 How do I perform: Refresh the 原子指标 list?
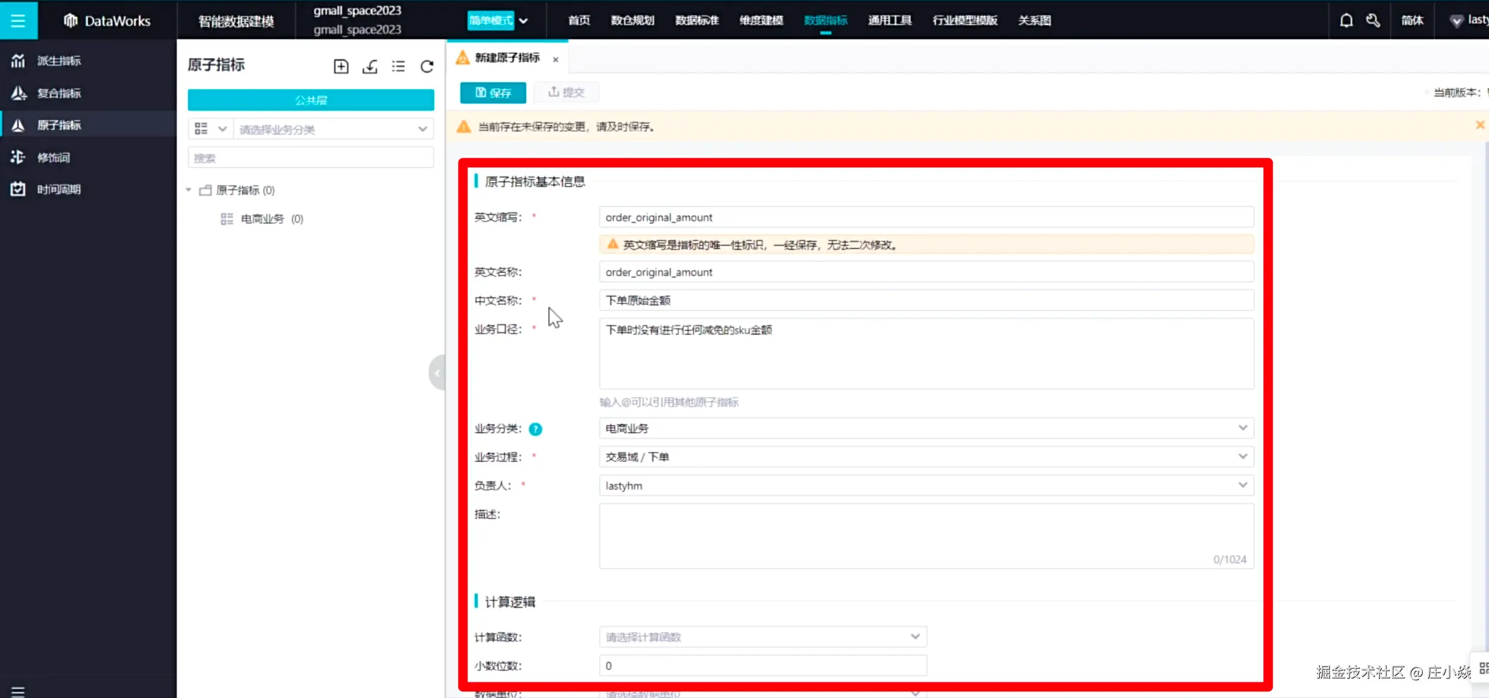click(x=426, y=66)
